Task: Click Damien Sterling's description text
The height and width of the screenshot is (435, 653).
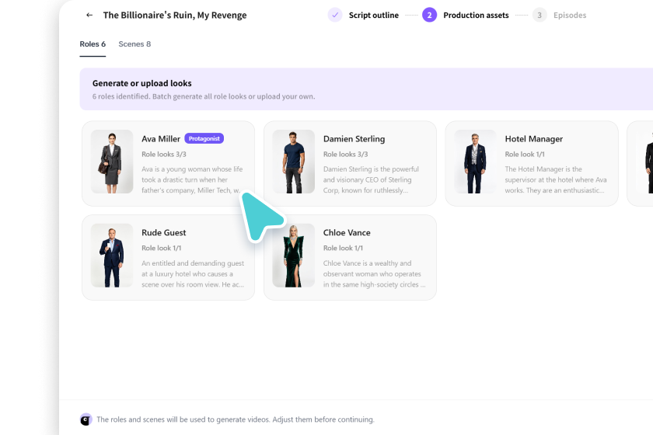Action: pos(371,180)
